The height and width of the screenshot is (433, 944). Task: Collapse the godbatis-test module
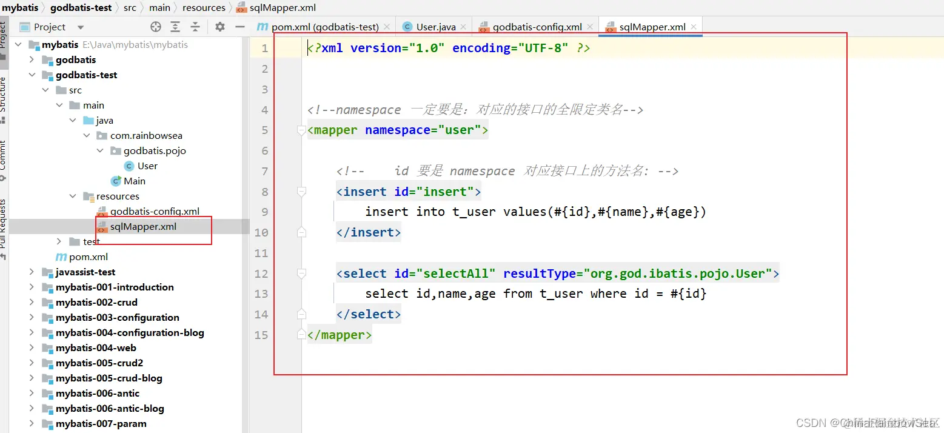point(32,75)
